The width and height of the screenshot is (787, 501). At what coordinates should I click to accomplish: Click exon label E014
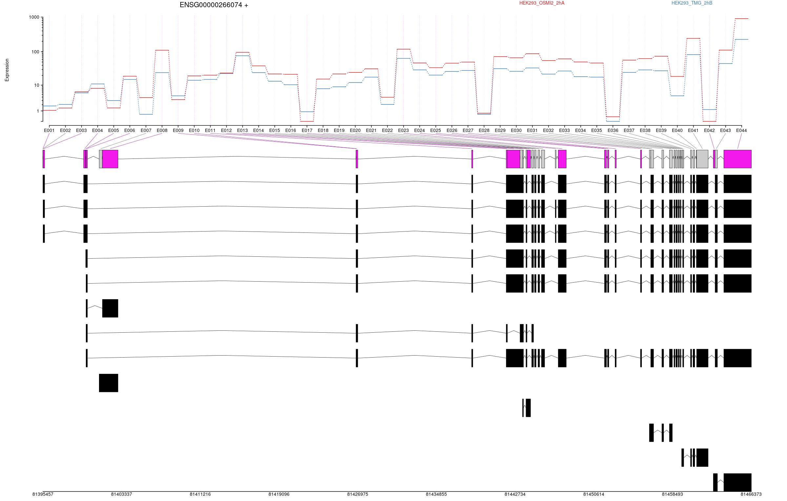(258, 130)
